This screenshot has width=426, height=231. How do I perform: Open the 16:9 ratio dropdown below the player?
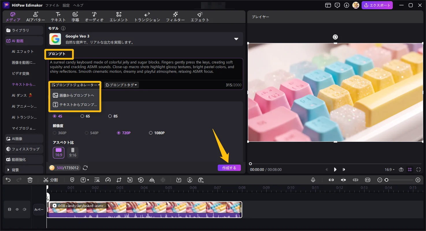(x=389, y=169)
